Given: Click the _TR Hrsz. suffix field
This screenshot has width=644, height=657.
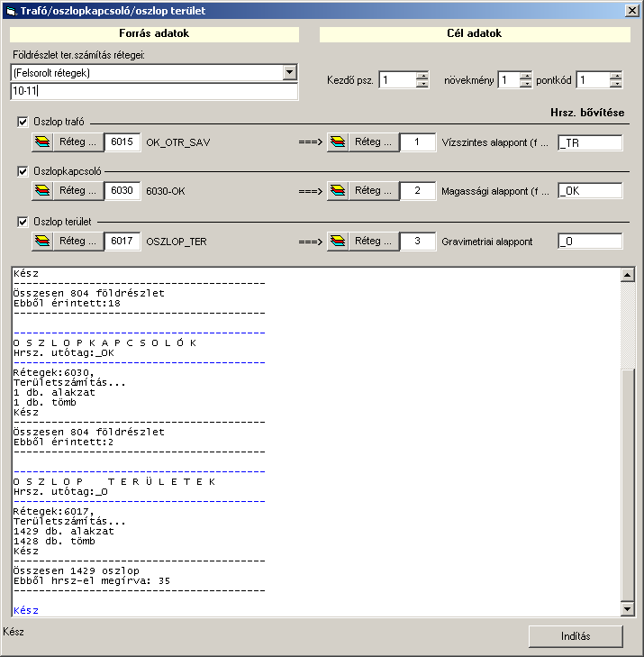Looking at the screenshot, I should tap(590, 143).
